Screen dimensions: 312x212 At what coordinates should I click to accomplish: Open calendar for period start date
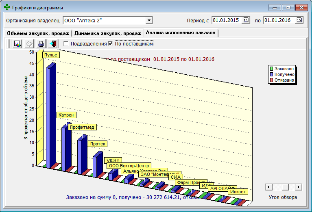tap(246, 20)
